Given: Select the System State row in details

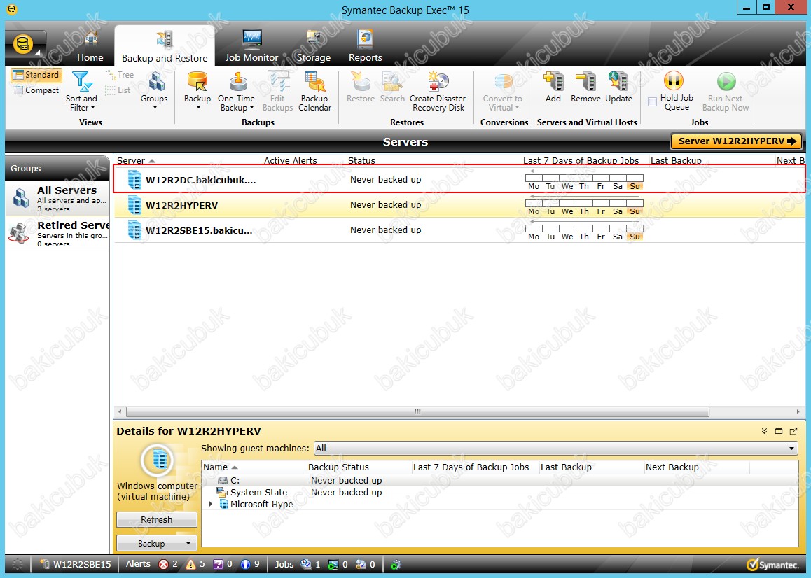Looking at the screenshot, I should click(x=499, y=492).
